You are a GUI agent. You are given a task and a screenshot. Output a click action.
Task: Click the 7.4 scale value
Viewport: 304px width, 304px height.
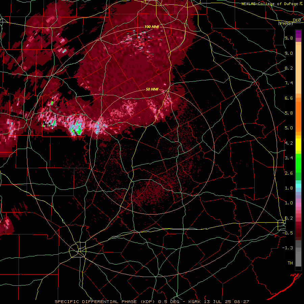tap(289, 83)
